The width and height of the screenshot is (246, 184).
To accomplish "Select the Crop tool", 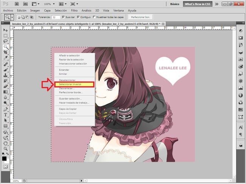I will tap(6, 52).
